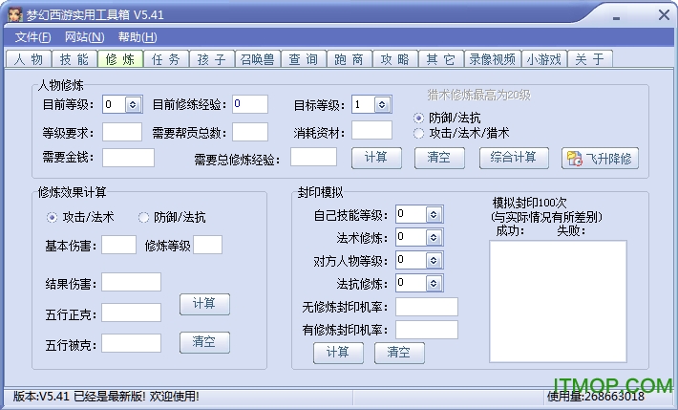Adjust the 目前等级 spinner arrows
This screenshot has width=678, height=410.
click(133, 104)
